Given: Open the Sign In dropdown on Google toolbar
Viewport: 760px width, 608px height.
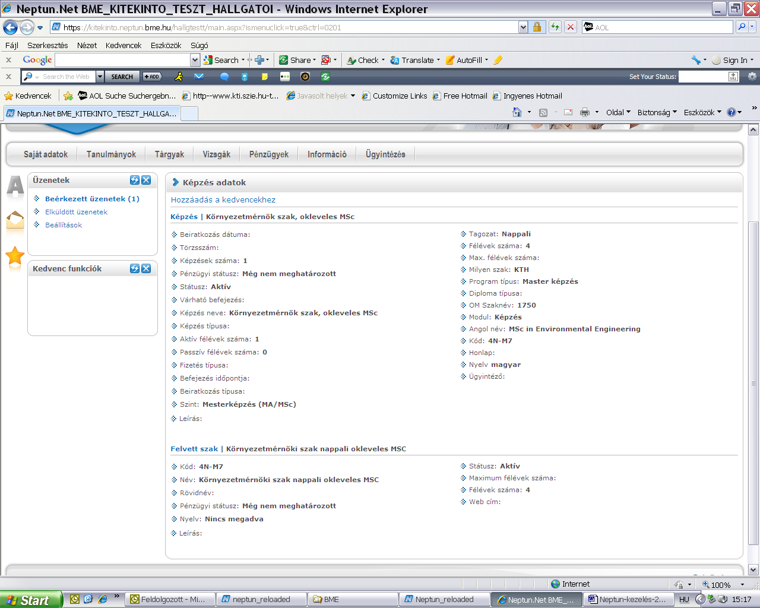Looking at the screenshot, I should [x=752, y=60].
